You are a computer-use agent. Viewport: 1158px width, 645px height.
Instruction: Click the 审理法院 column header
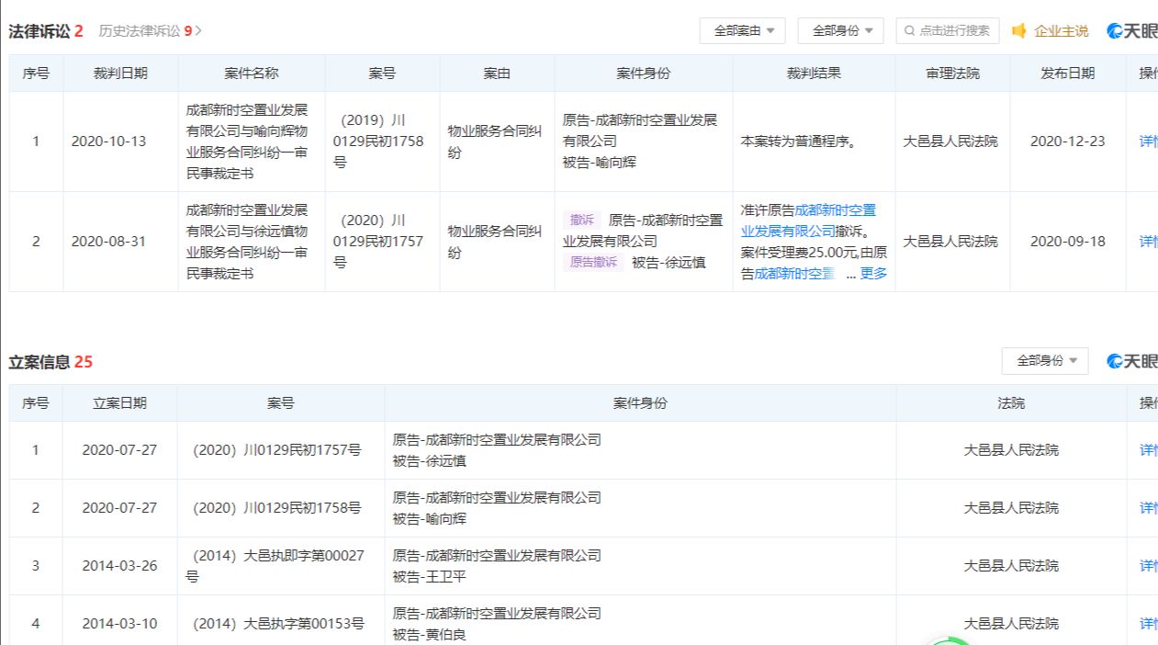pos(952,74)
